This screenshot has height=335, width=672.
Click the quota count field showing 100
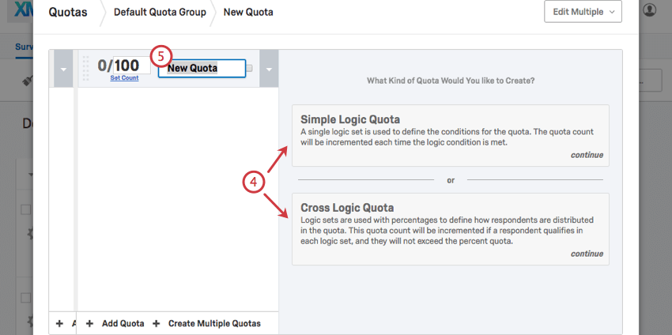pos(131,66)
